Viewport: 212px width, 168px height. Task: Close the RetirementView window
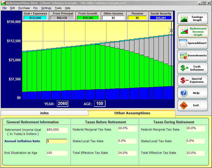(x=209, y=3)
